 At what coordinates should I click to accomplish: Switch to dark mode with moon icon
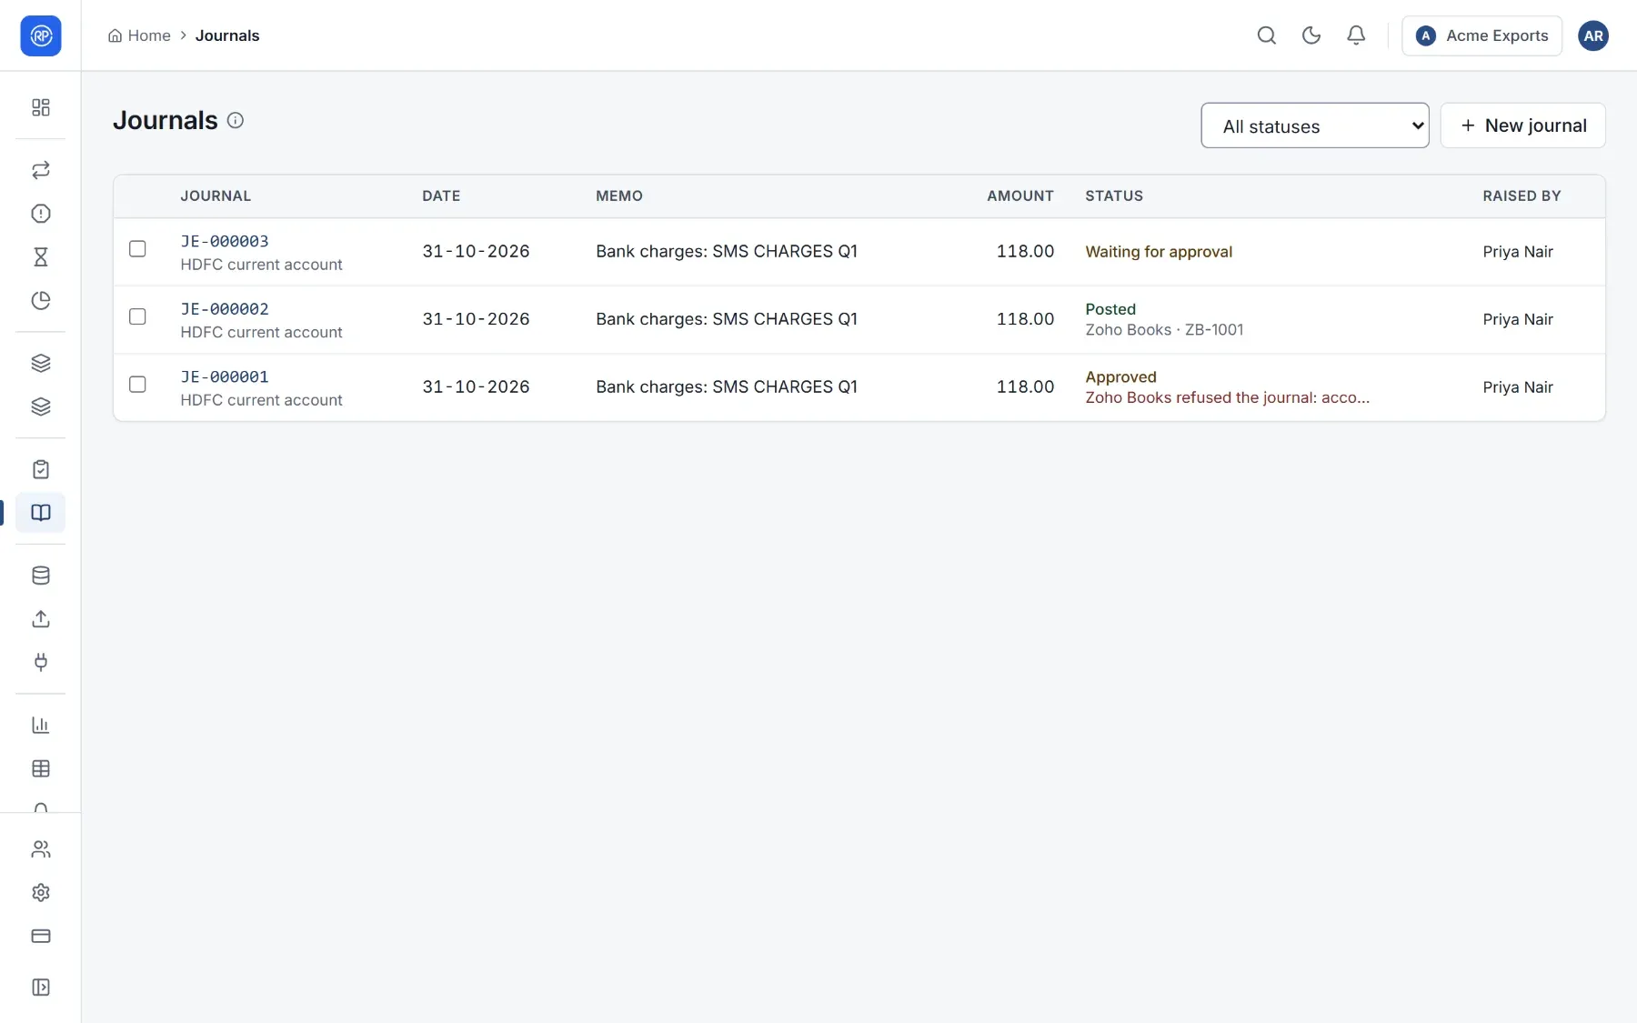(1311, 35)
